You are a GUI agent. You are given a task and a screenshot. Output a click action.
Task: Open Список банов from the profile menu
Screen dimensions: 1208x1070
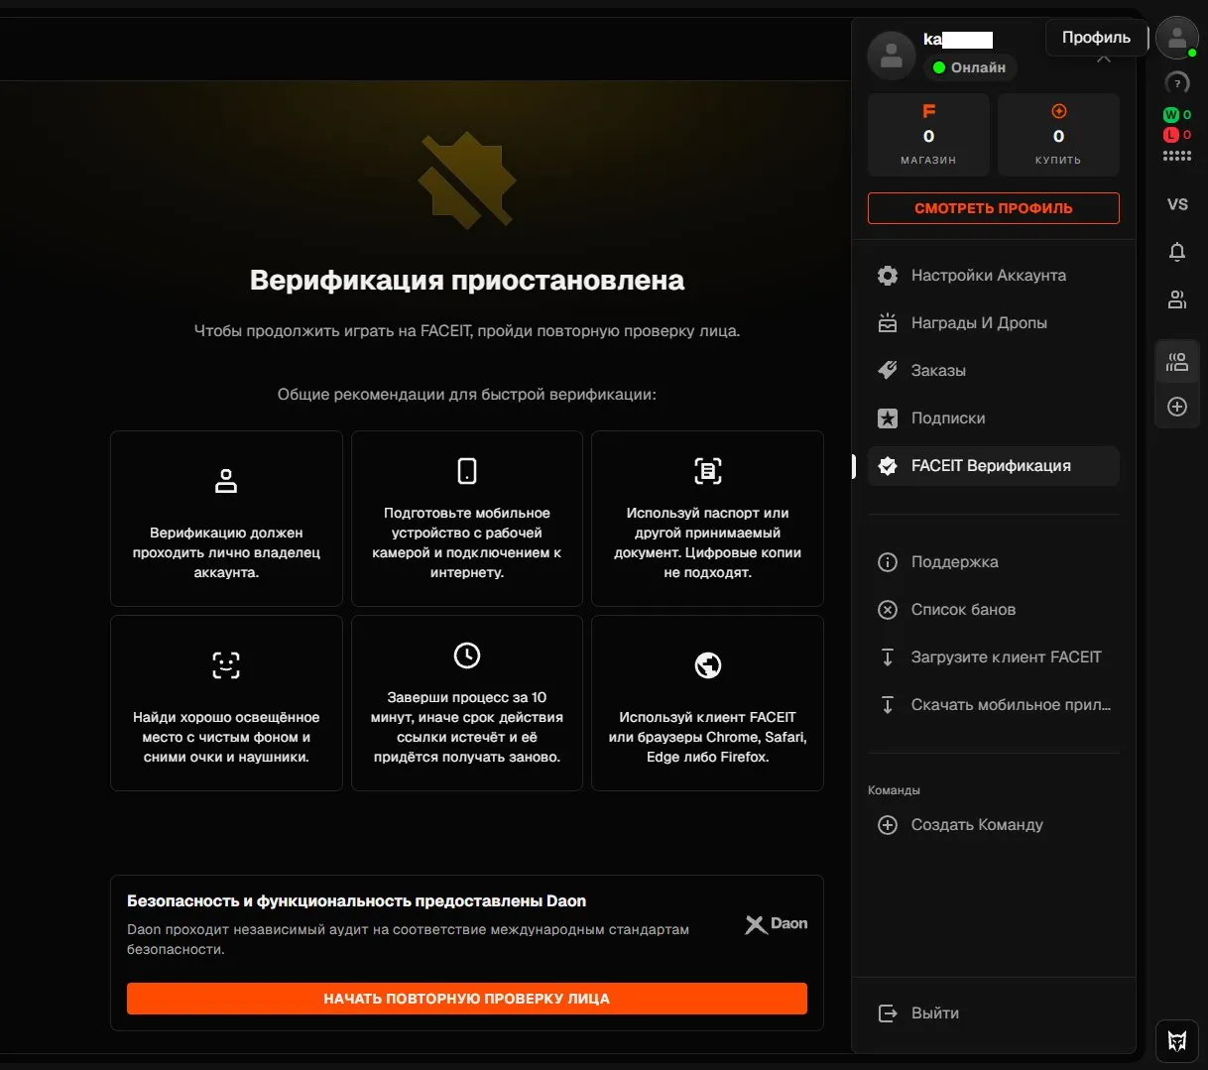(994, 610)
